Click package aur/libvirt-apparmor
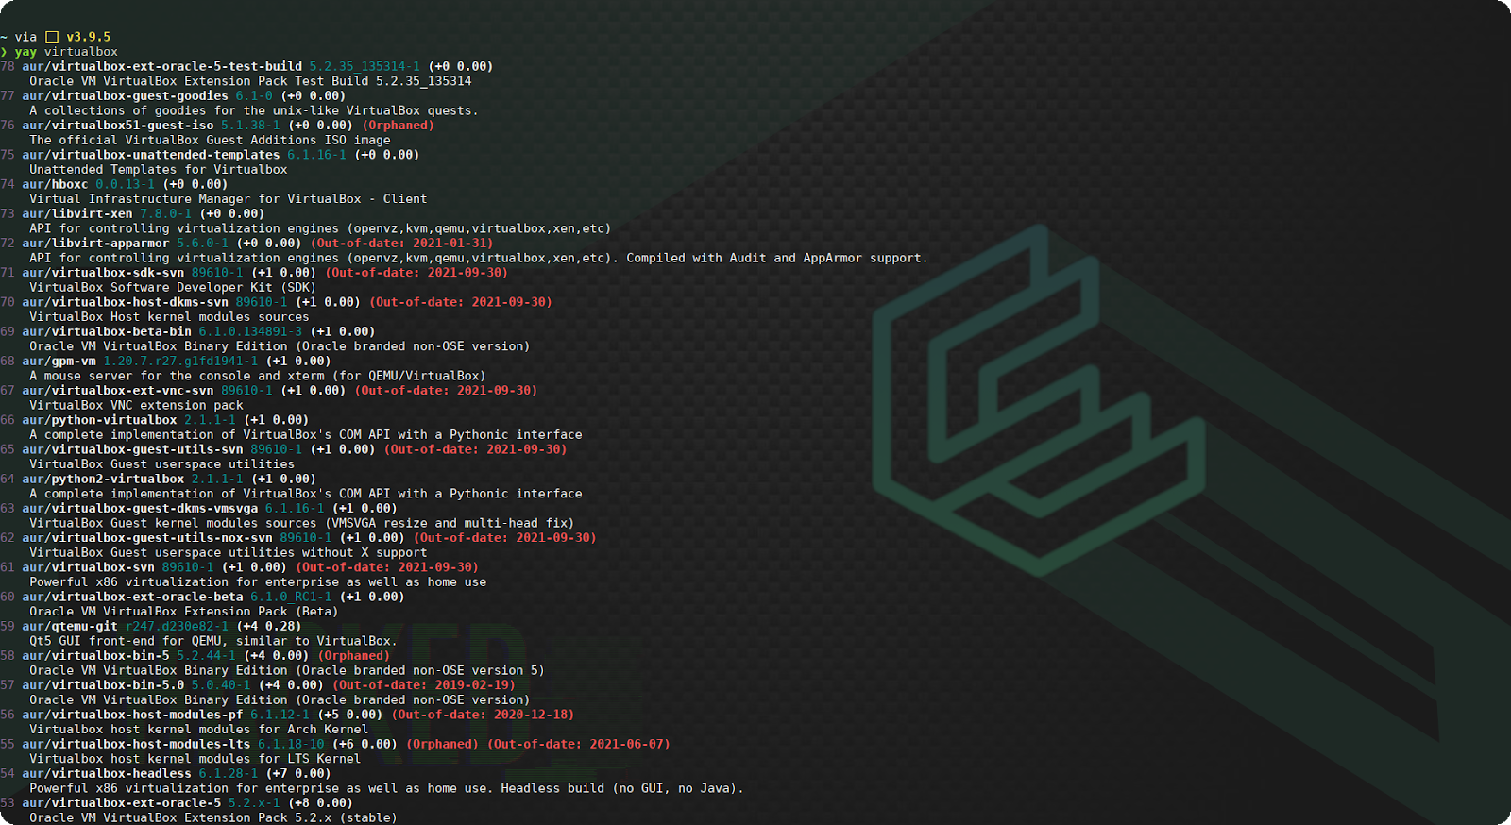This screenshot has width=1511, height=825. point(95,243)
